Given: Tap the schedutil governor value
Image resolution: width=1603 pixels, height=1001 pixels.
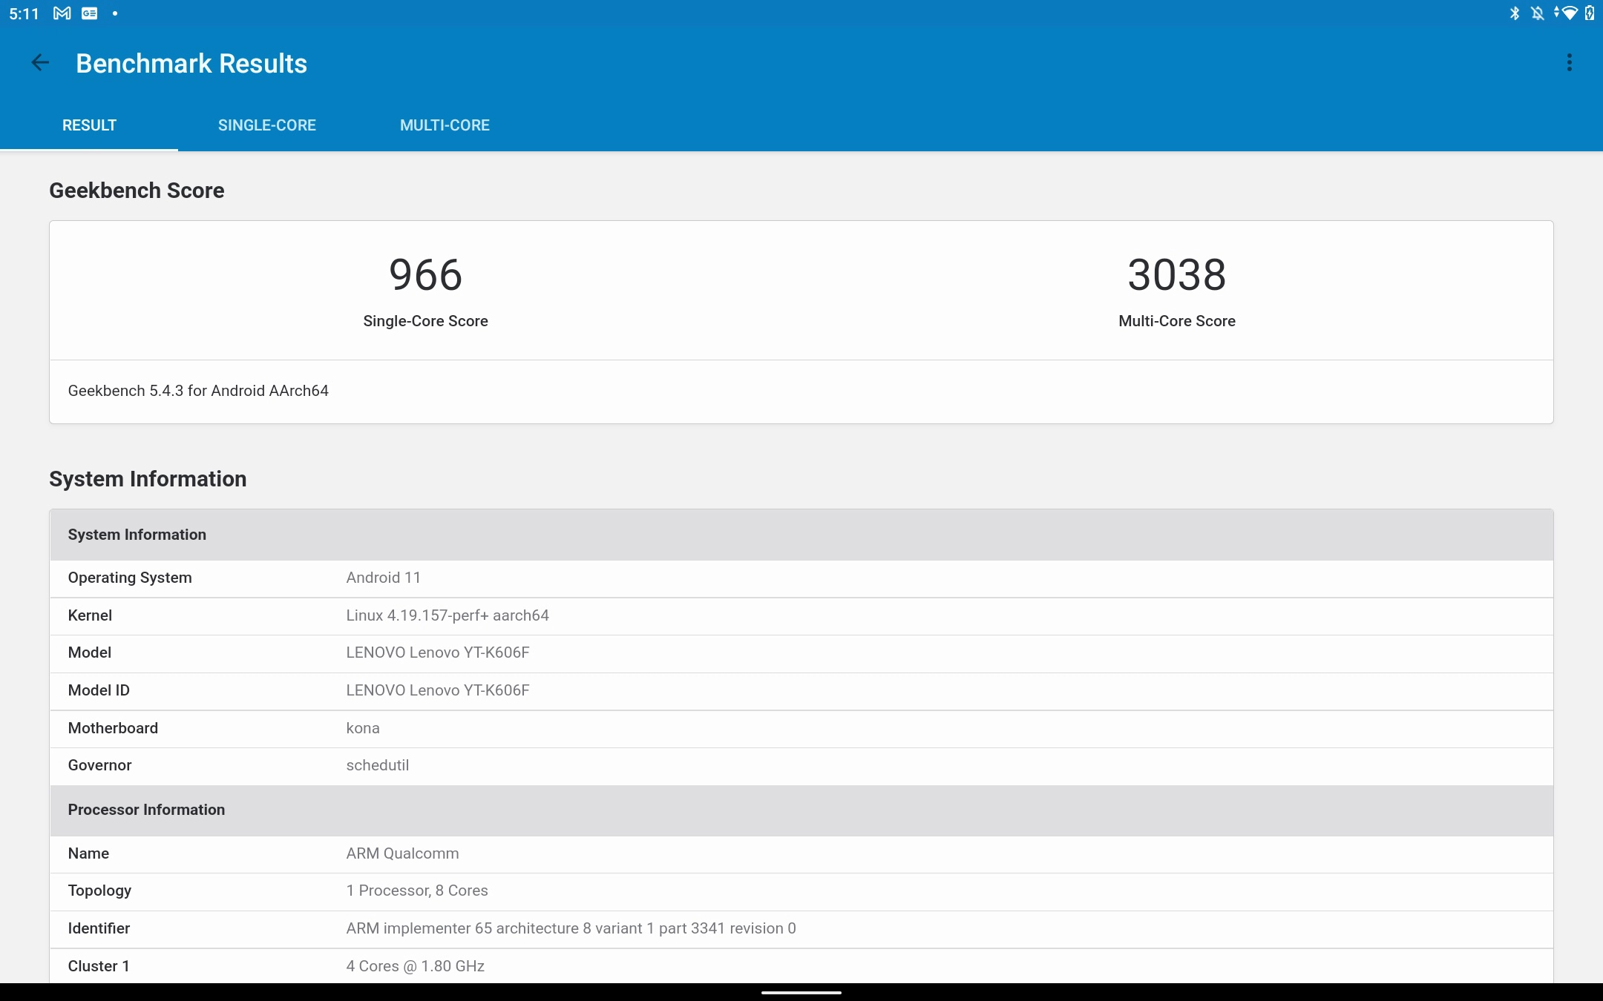Looking at the screenshot, I should pyautogui.click(x=378, y=765).
